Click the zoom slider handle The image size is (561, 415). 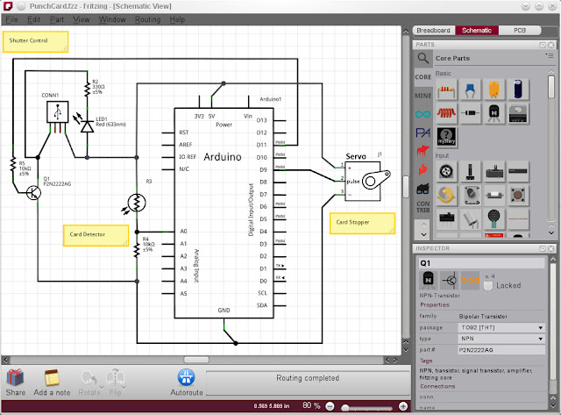pyautogui.click(x=345, y=407)
